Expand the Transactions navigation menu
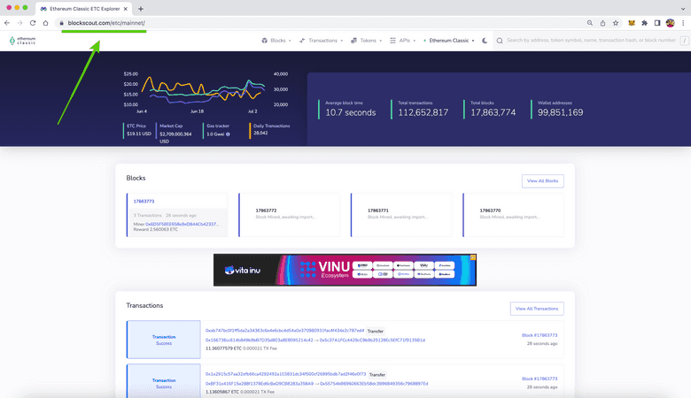The width and height of the screenshot is (691, 398). (x=322, y=41)
